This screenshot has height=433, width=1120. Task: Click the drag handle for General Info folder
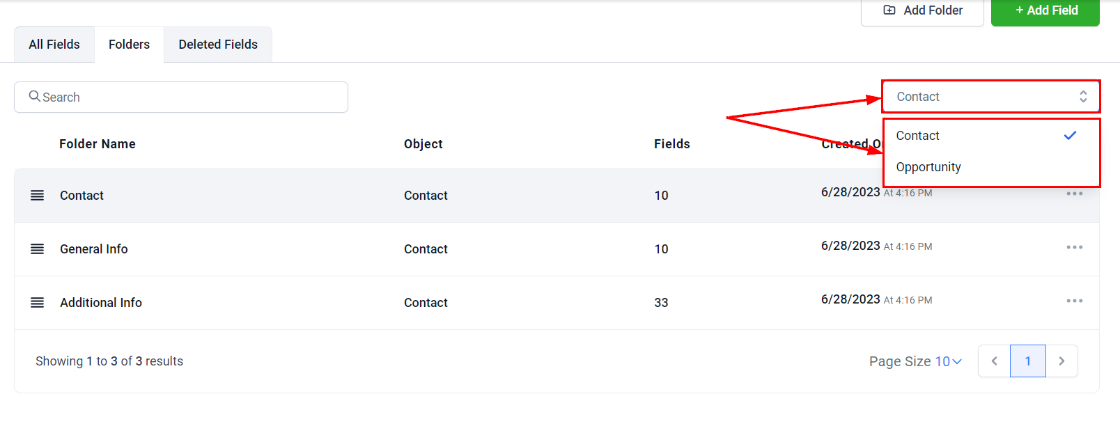[38, 249]
